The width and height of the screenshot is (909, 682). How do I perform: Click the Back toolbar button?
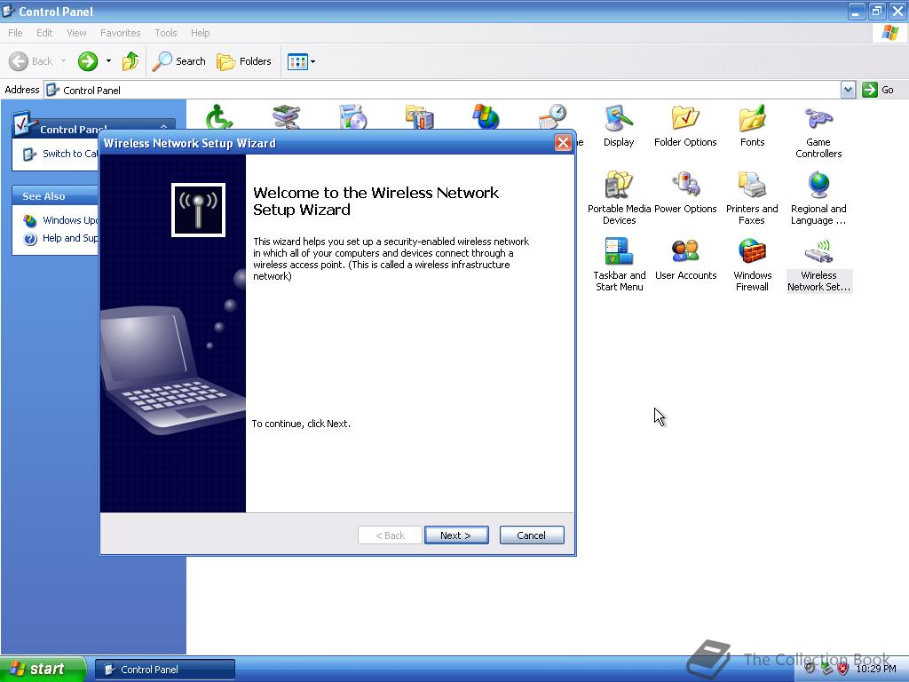click(31, 61)
